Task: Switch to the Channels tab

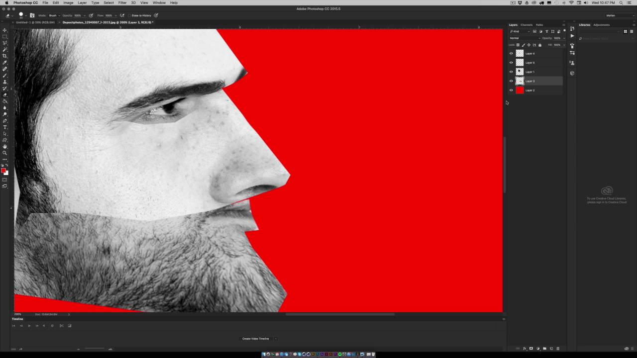Action: pyautogui.click(x=527, y=25)
